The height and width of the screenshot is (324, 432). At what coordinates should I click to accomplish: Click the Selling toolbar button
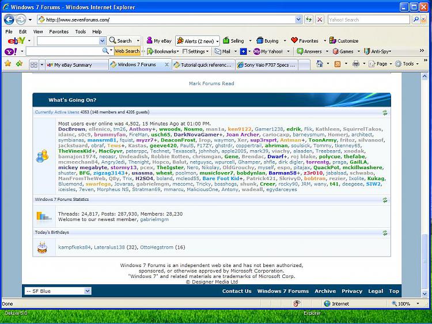(x=233, y=41)
